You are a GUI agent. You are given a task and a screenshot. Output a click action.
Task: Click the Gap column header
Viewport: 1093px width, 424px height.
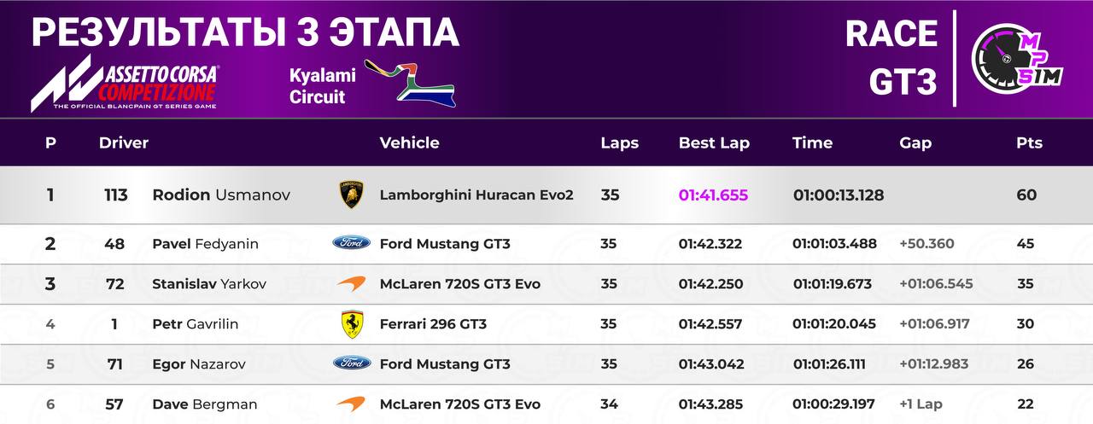pyautogui.click(x=915, y=143)
